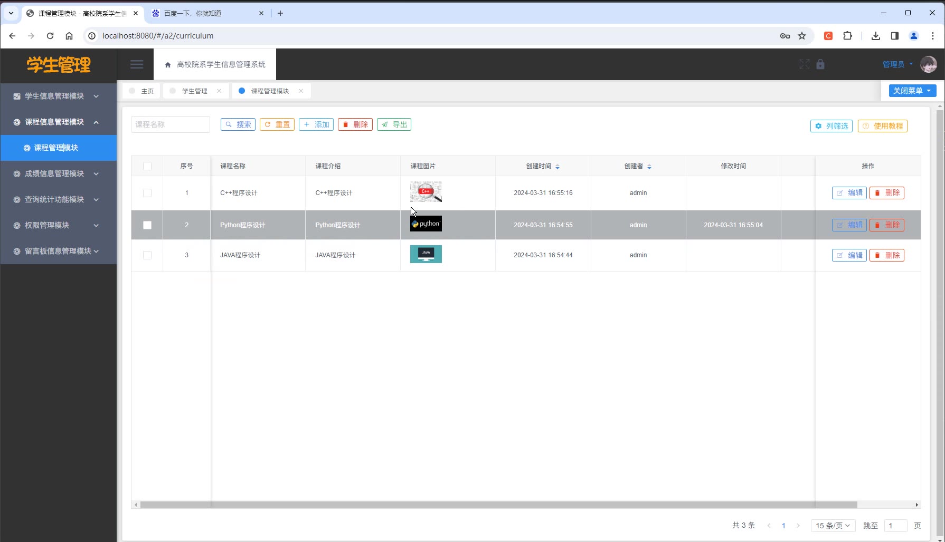Expand the 学生信息管理模块 sidebar menu
The width and height of the screenshot is (945, 542).
click(x=58, y=96)
